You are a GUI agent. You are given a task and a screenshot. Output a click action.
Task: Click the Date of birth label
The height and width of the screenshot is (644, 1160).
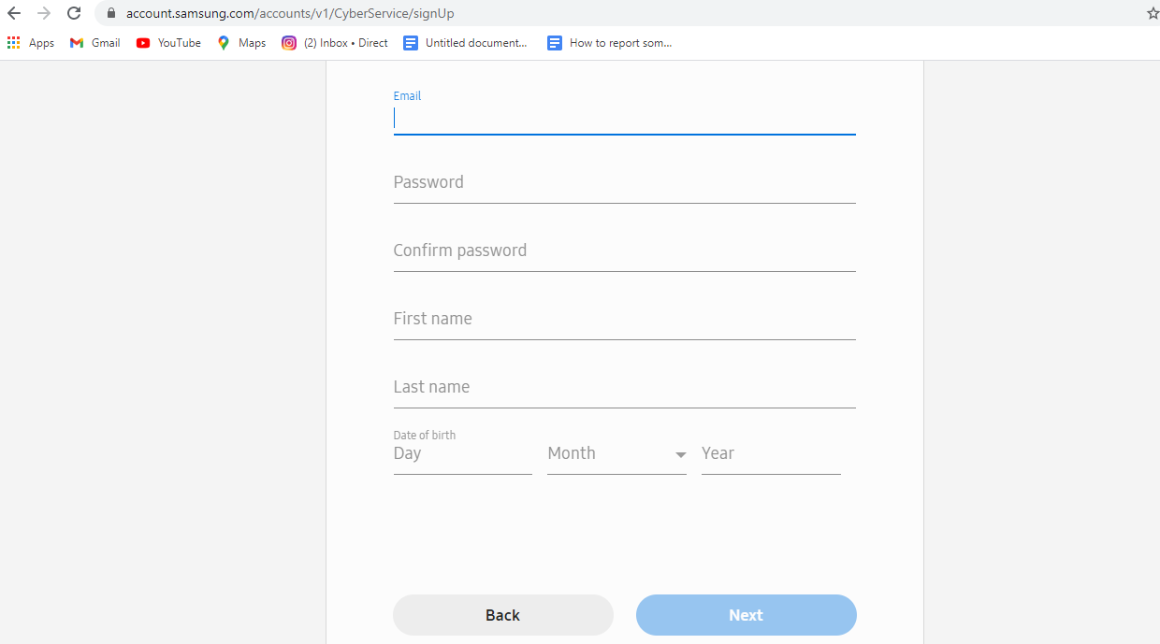click(425, 436)
